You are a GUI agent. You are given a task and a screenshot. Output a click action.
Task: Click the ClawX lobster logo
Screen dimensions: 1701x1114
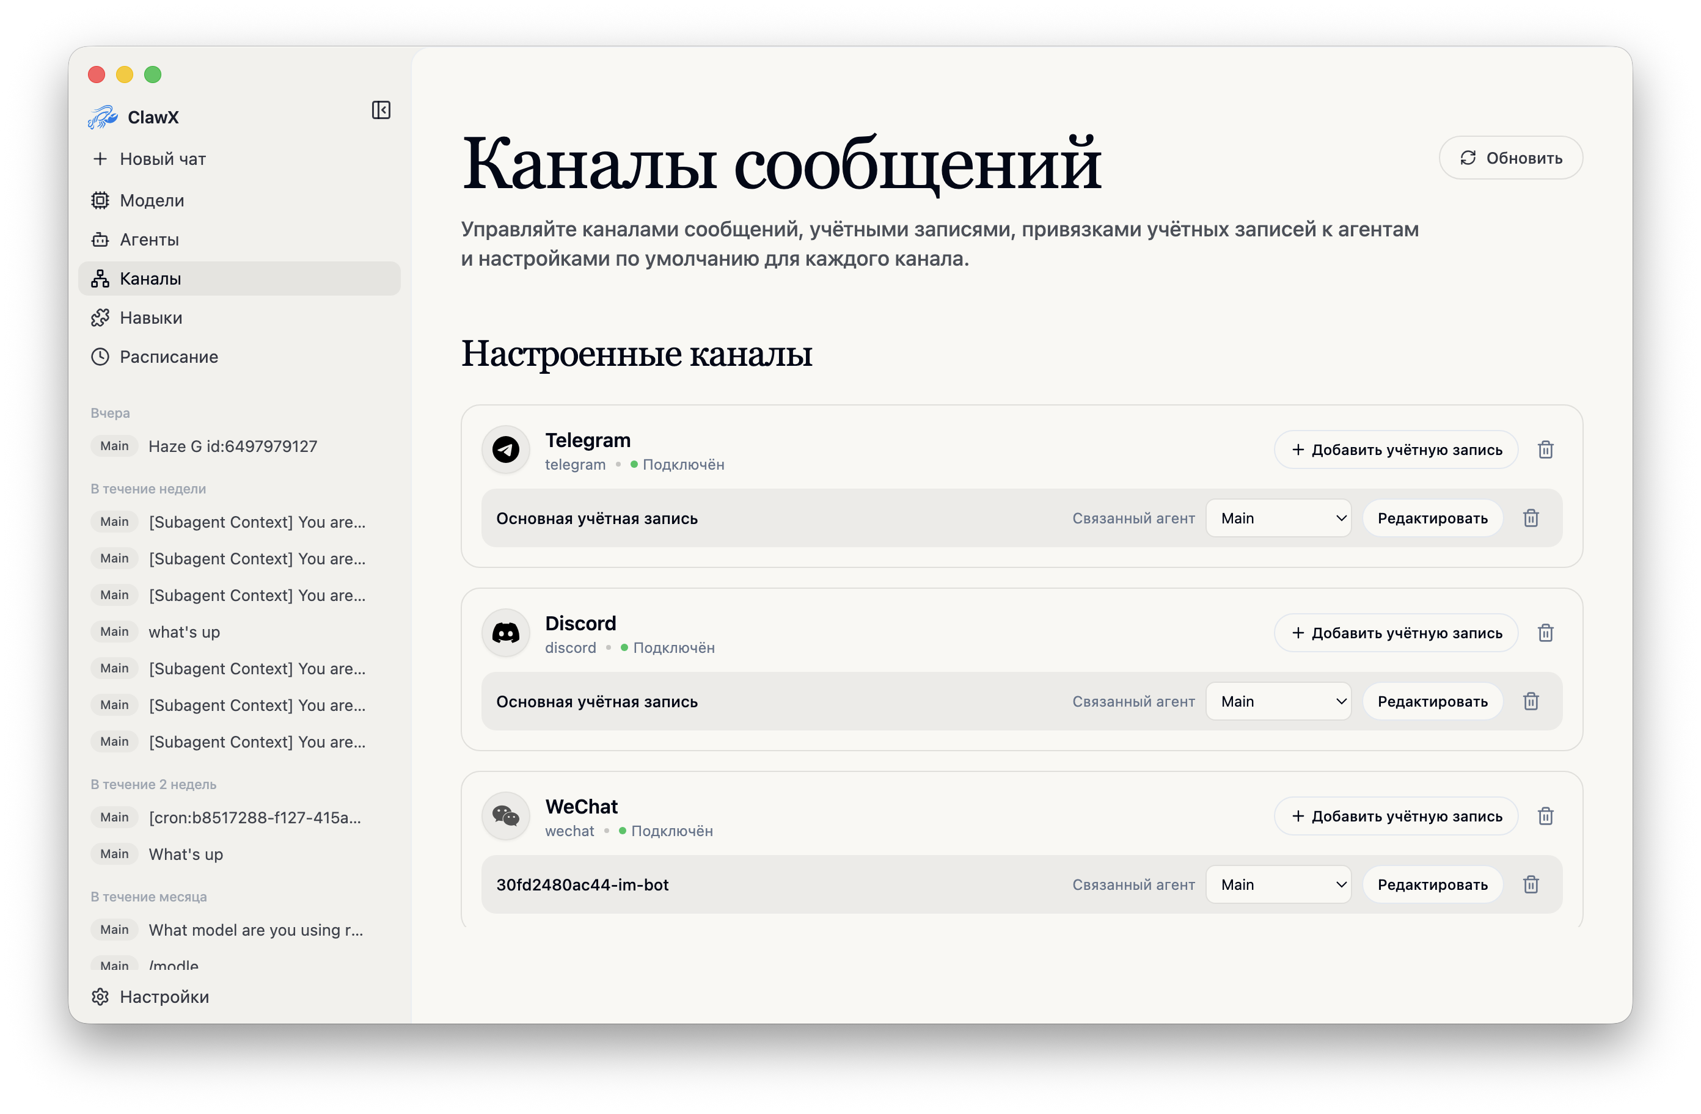(102, 117)
